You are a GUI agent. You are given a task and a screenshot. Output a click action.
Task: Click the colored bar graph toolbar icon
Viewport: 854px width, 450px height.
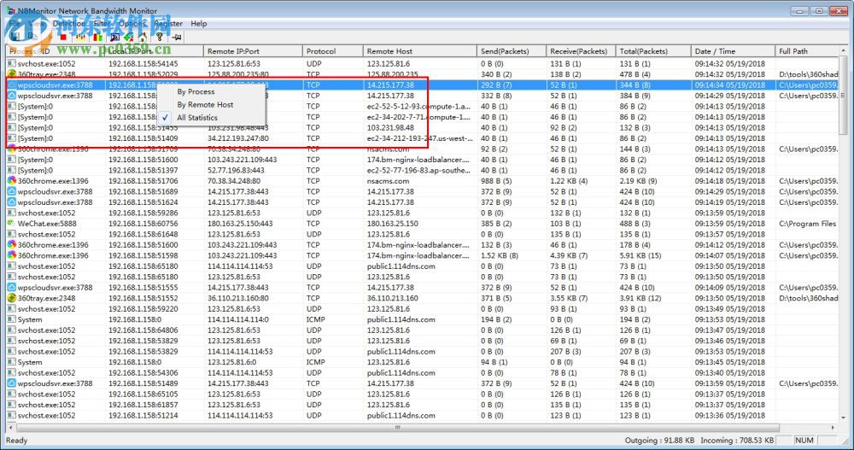point(97,37)
